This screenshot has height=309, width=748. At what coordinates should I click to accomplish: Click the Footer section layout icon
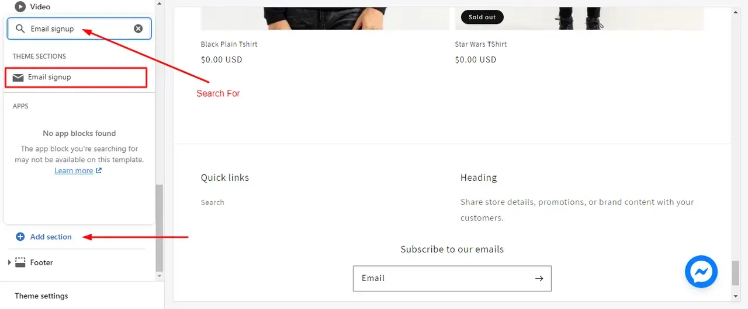pyautogui.click(x=20, y=262)
